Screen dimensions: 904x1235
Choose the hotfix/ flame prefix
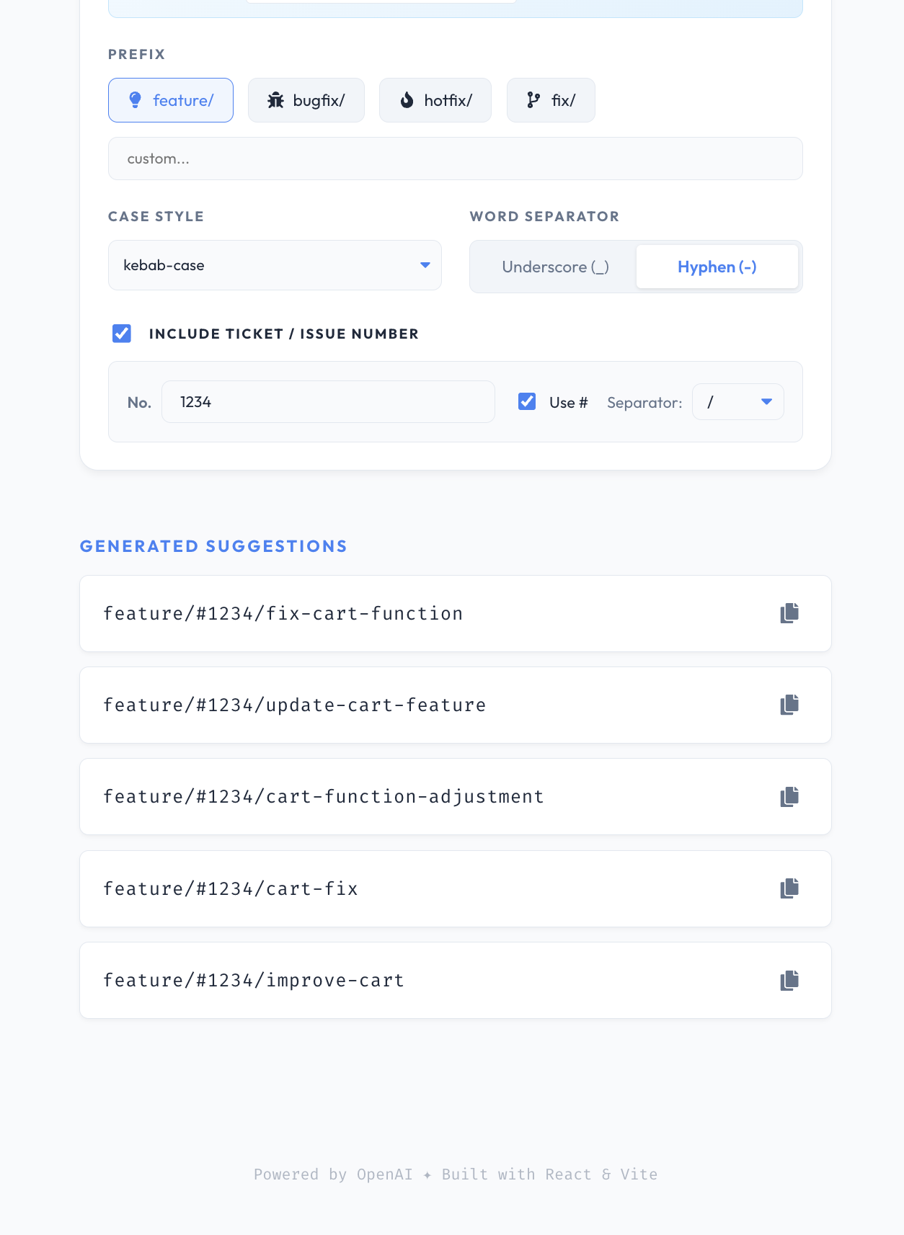[x=435, y=100]
